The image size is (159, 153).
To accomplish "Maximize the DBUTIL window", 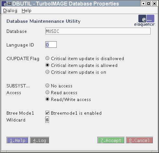I will [x=149, y=4].
